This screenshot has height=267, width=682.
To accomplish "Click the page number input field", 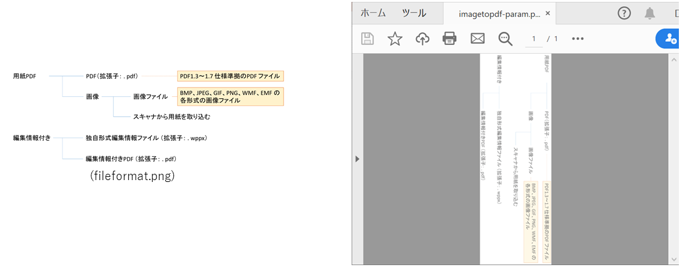I will [x=534, y=39].
